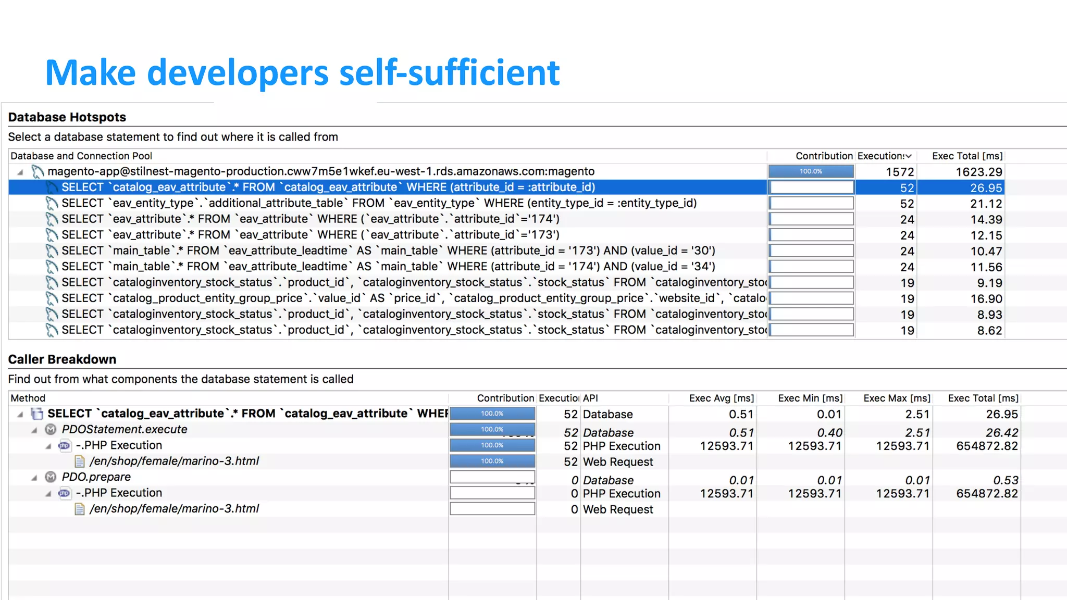Image resolution: width=1067 pixels, height=600 pixels.
Task: Click the SQL icon beside the leadtime value_id='34' statement
Action: click(52, 267)
